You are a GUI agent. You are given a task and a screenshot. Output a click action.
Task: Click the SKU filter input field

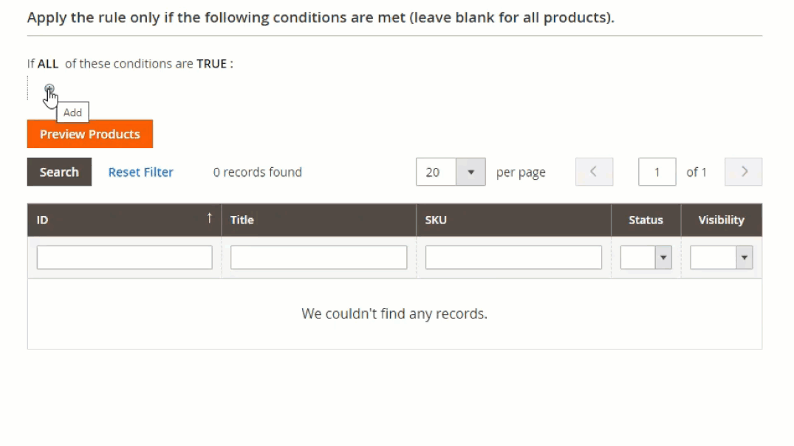coord(513,256)
